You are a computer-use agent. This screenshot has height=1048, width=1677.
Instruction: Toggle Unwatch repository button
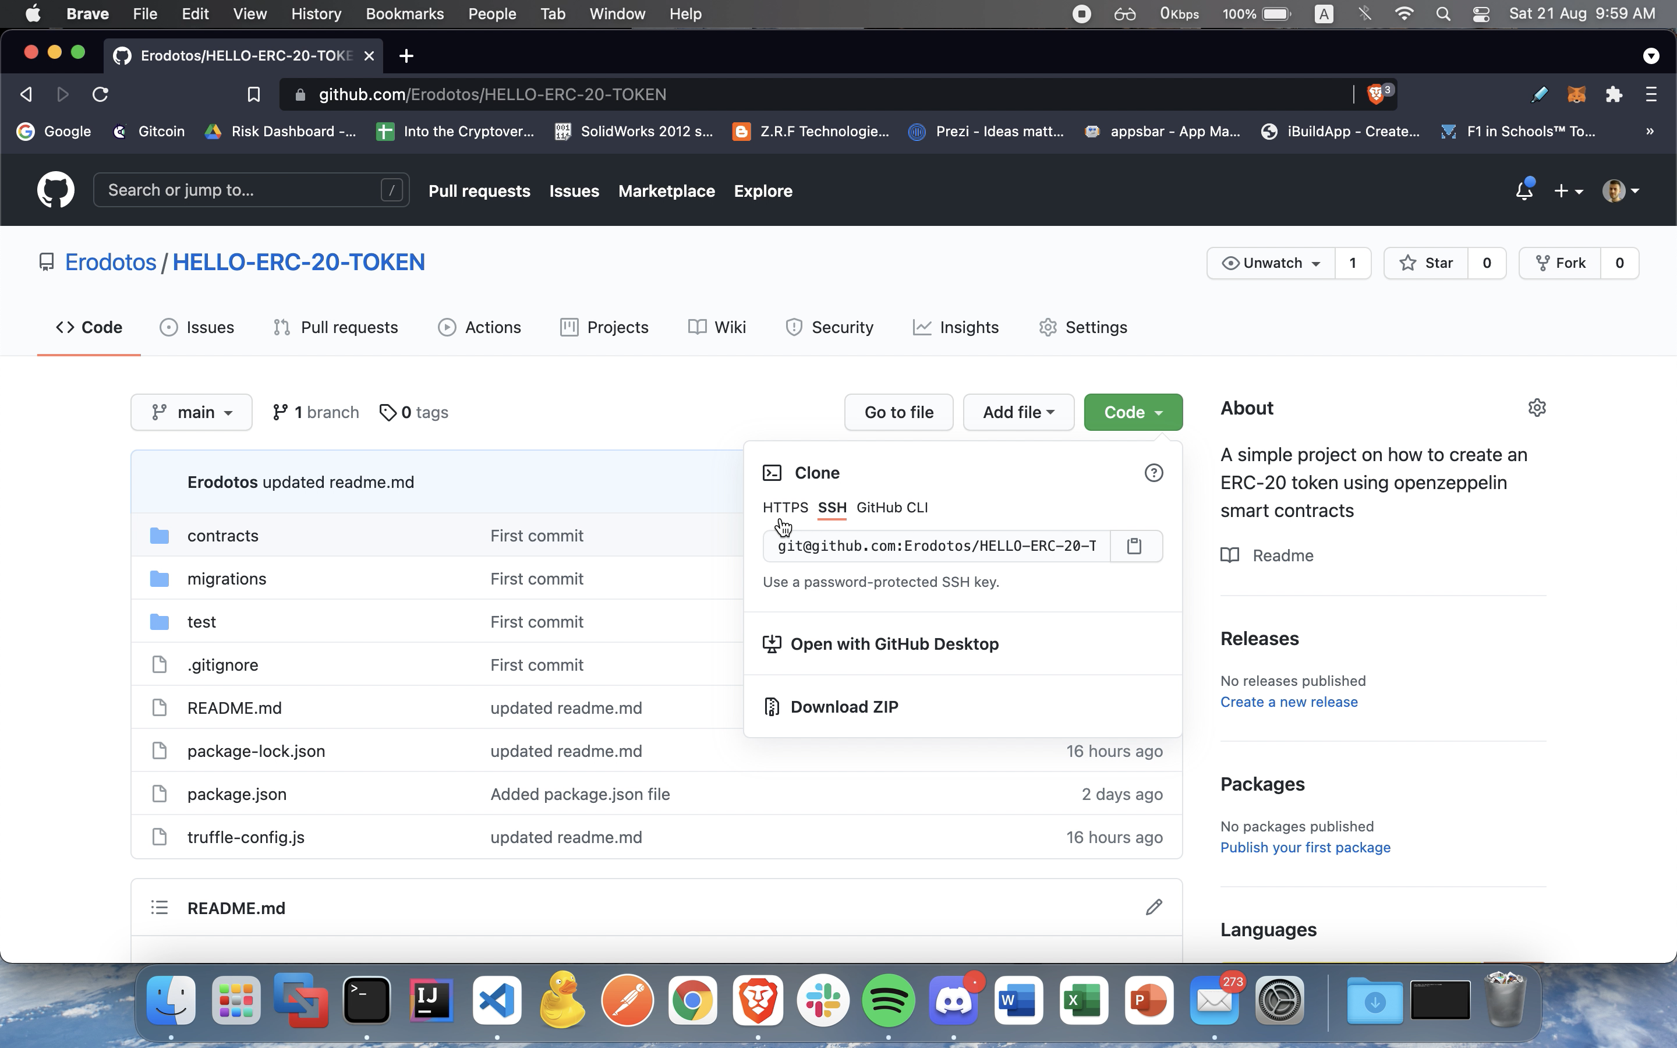click(1266, 262)
